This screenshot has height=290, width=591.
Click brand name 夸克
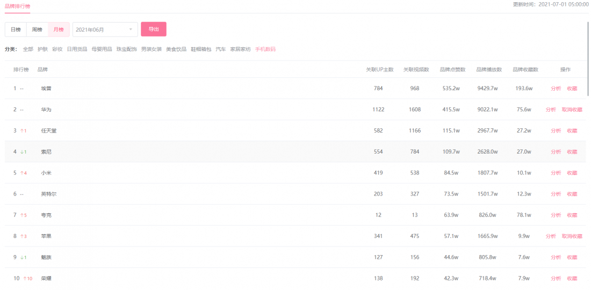46,215
